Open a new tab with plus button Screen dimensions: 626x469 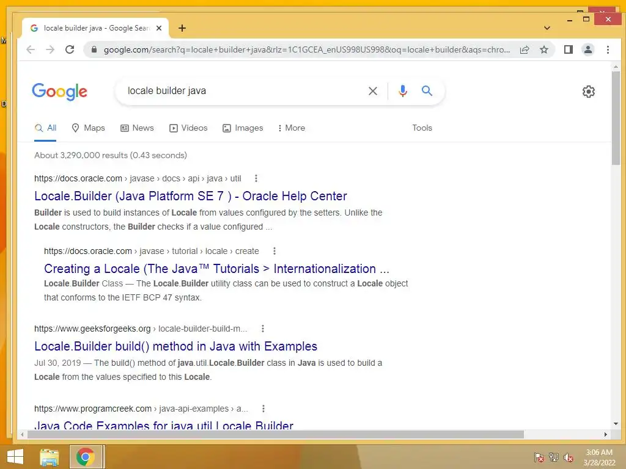tap(182, 28)
